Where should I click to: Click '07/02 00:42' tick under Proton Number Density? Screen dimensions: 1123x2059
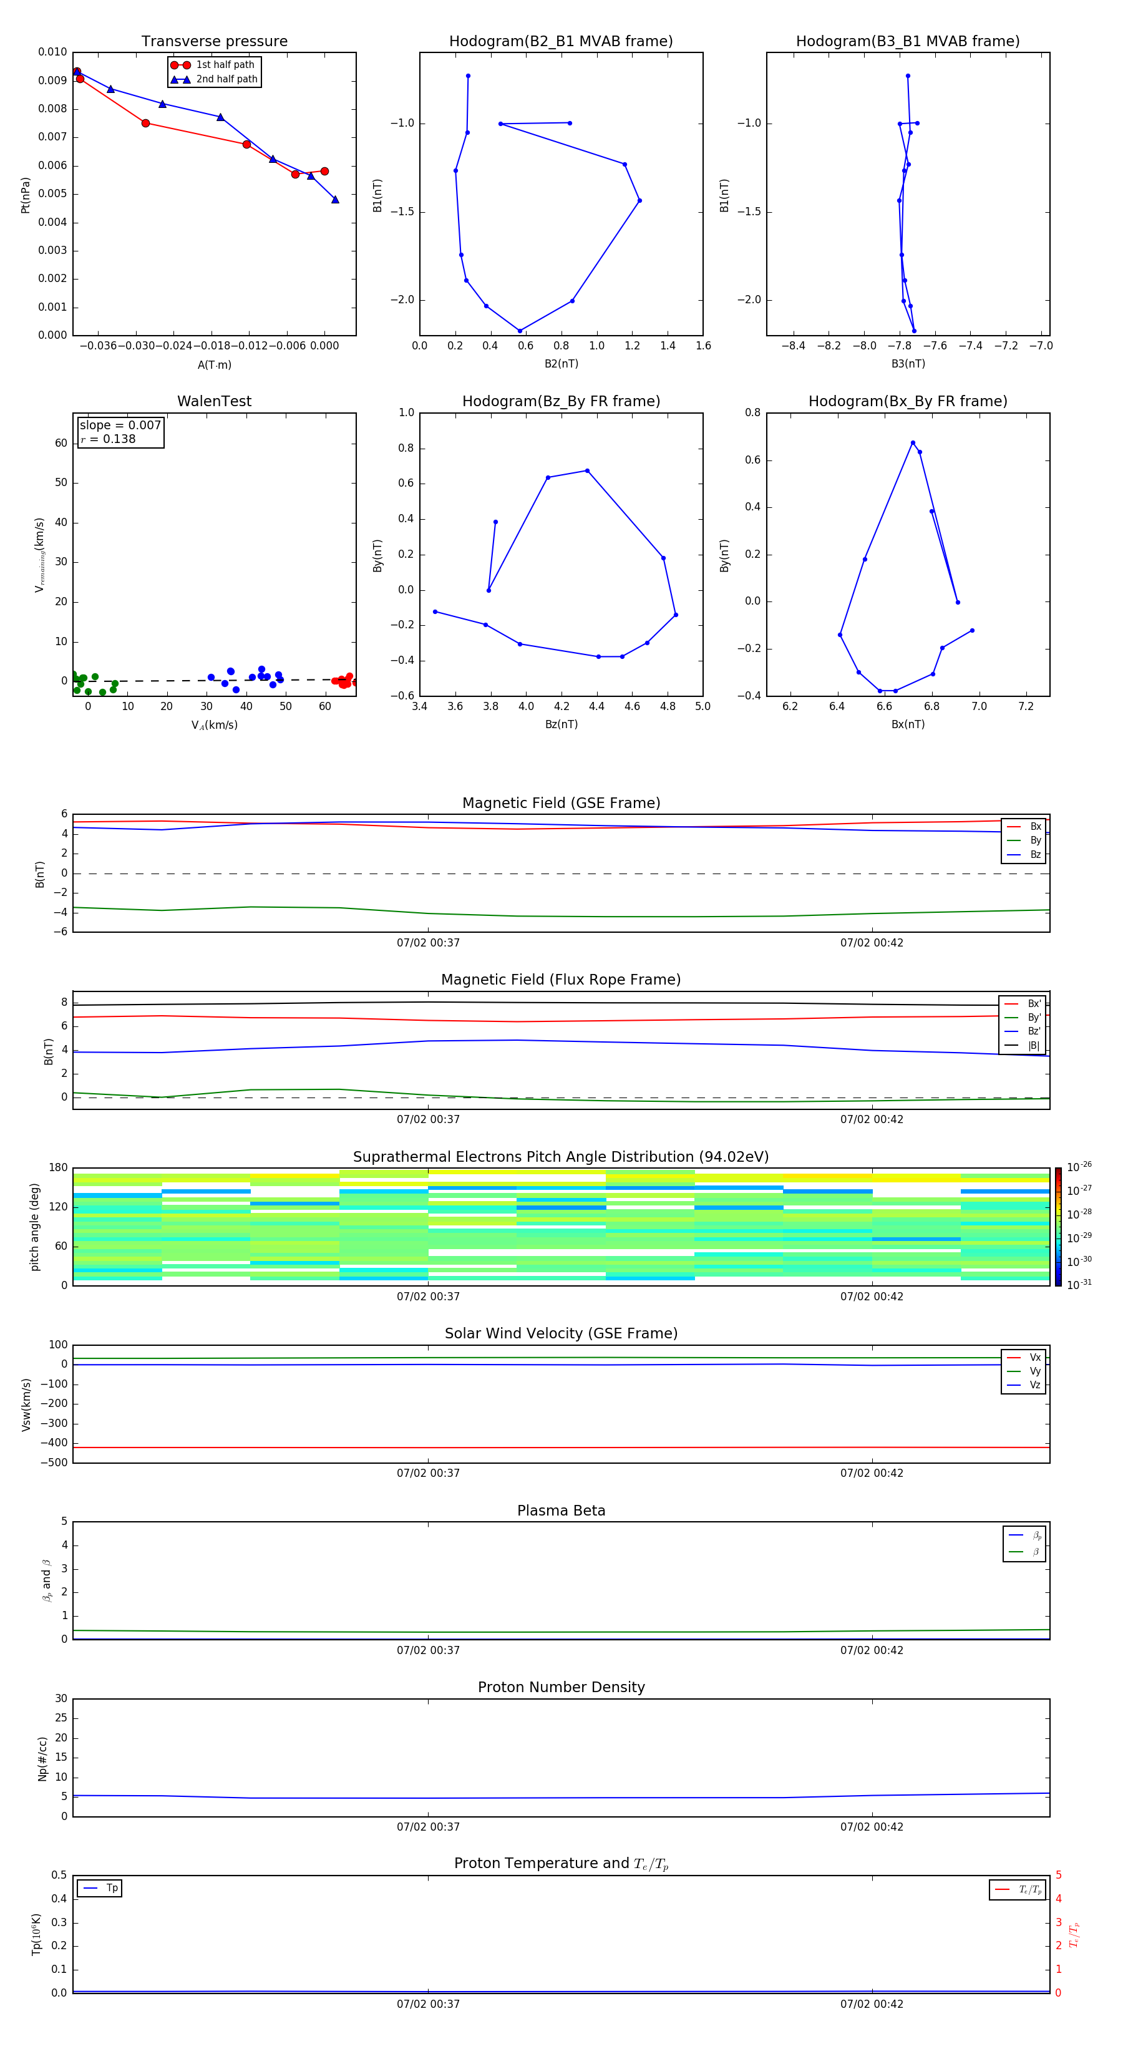click(872, 1827)
